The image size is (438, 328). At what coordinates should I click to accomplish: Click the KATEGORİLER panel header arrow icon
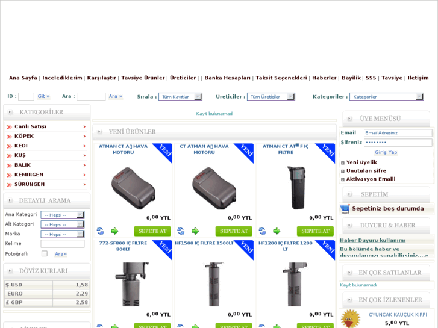(x=10, y=112)
